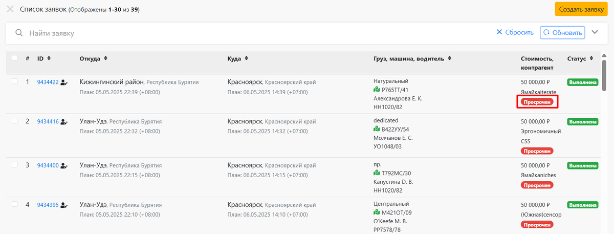
Task: Select the checkbox for row 3
Action: click(x=14, y=165)
